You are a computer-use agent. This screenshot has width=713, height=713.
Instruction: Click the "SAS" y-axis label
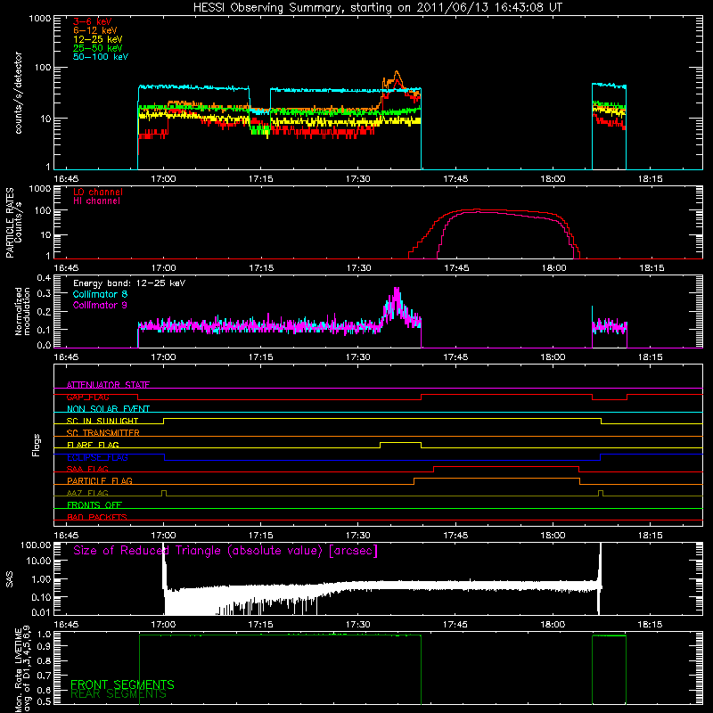pos(10,579)
